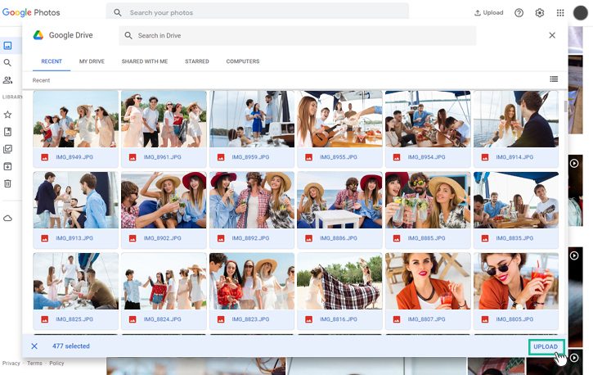Viewport: 593px width, 375px height.
Task: Open the account profile avatar
Action: (x=580, y=13)
